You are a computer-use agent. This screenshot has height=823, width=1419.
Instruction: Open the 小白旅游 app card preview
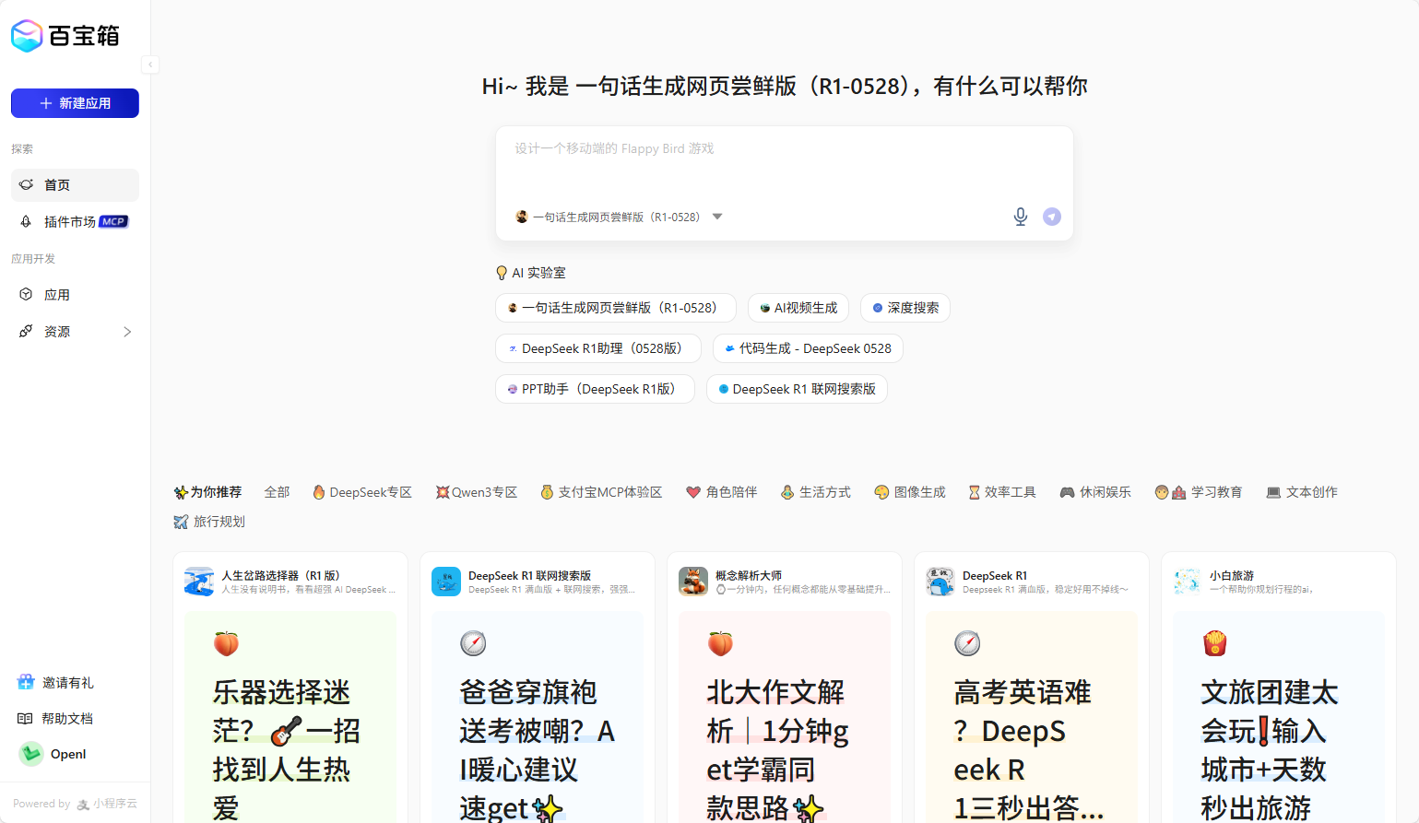tap(1278, 719)
